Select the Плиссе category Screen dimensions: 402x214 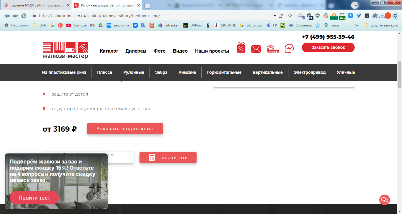pos(105,72)
